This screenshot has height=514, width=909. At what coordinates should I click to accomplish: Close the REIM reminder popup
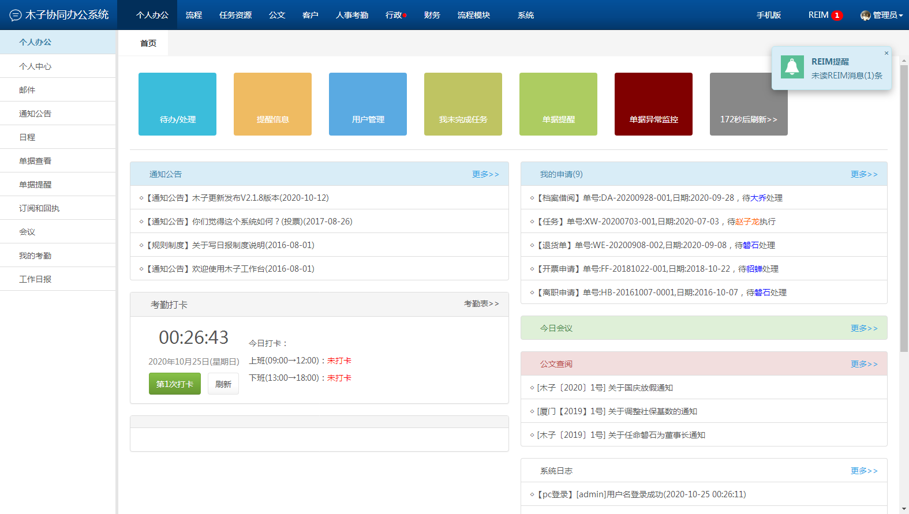[x=886, y=53]
